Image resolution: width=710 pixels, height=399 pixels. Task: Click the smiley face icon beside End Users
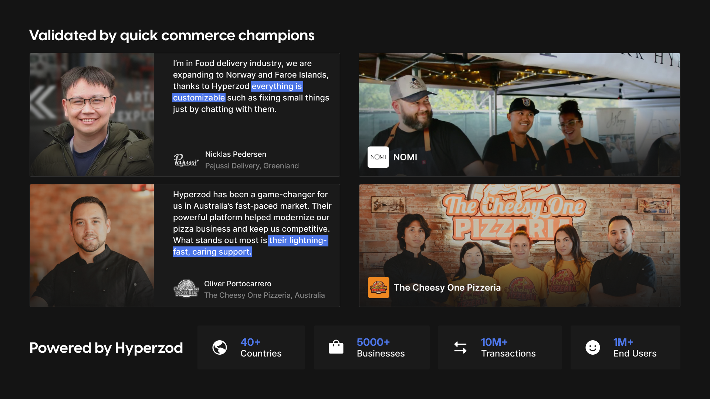click(593, 347)
